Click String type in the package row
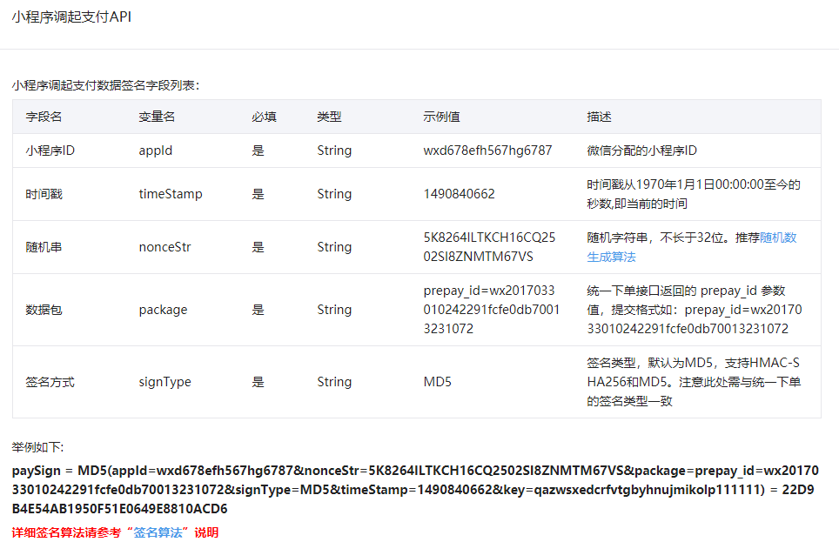 [x=334, y=310]
